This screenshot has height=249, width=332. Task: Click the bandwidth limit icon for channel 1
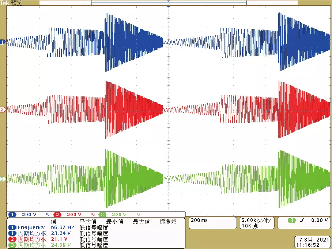tap(48, 215)
